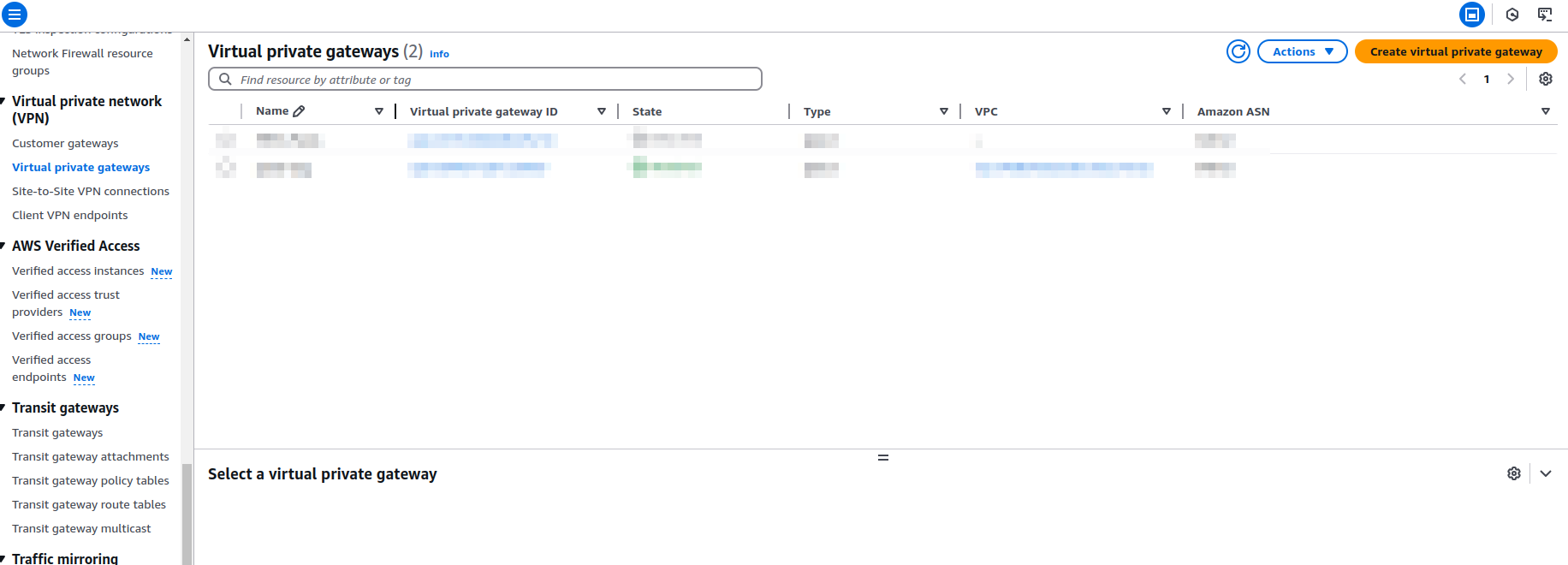
Task: Collapse the Transit gateways section
Action: click(3, 407)
